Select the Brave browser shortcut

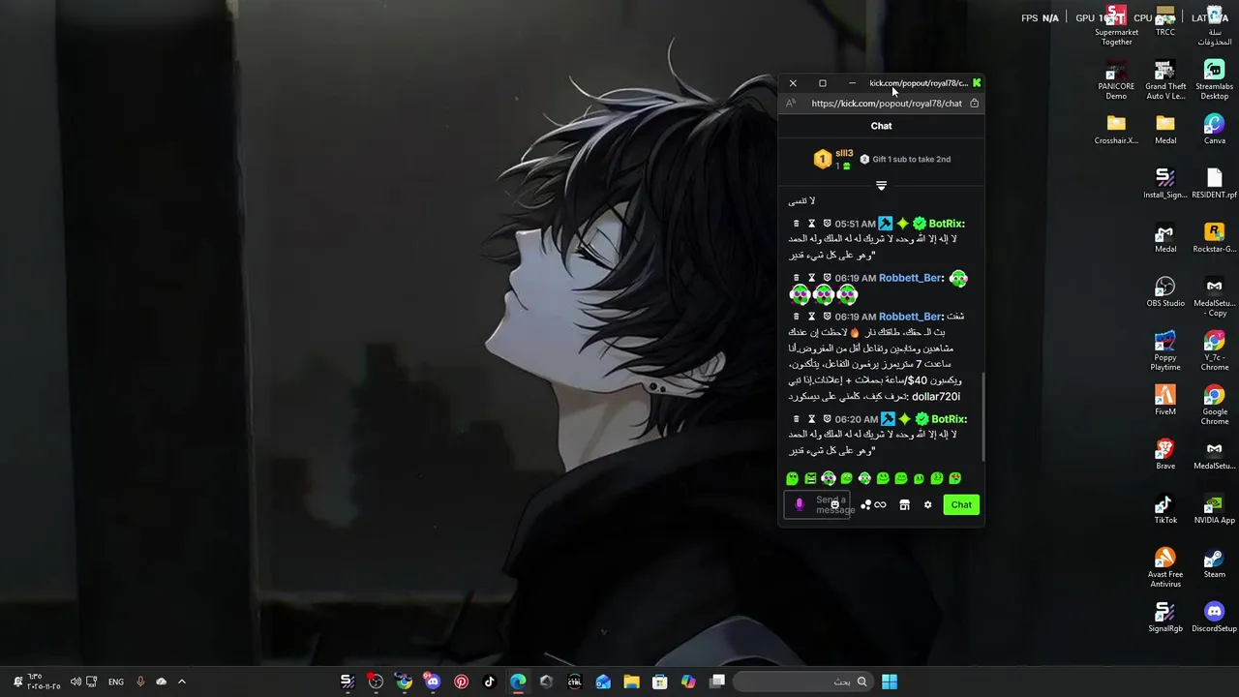(1165, 454)
